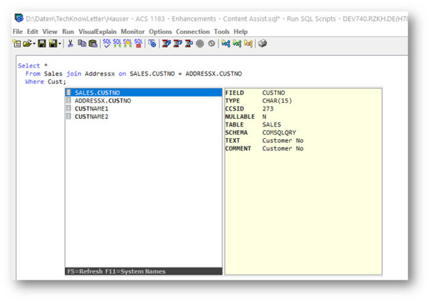Open the Edit menu
431x303 pixels.
coord(33,31)
